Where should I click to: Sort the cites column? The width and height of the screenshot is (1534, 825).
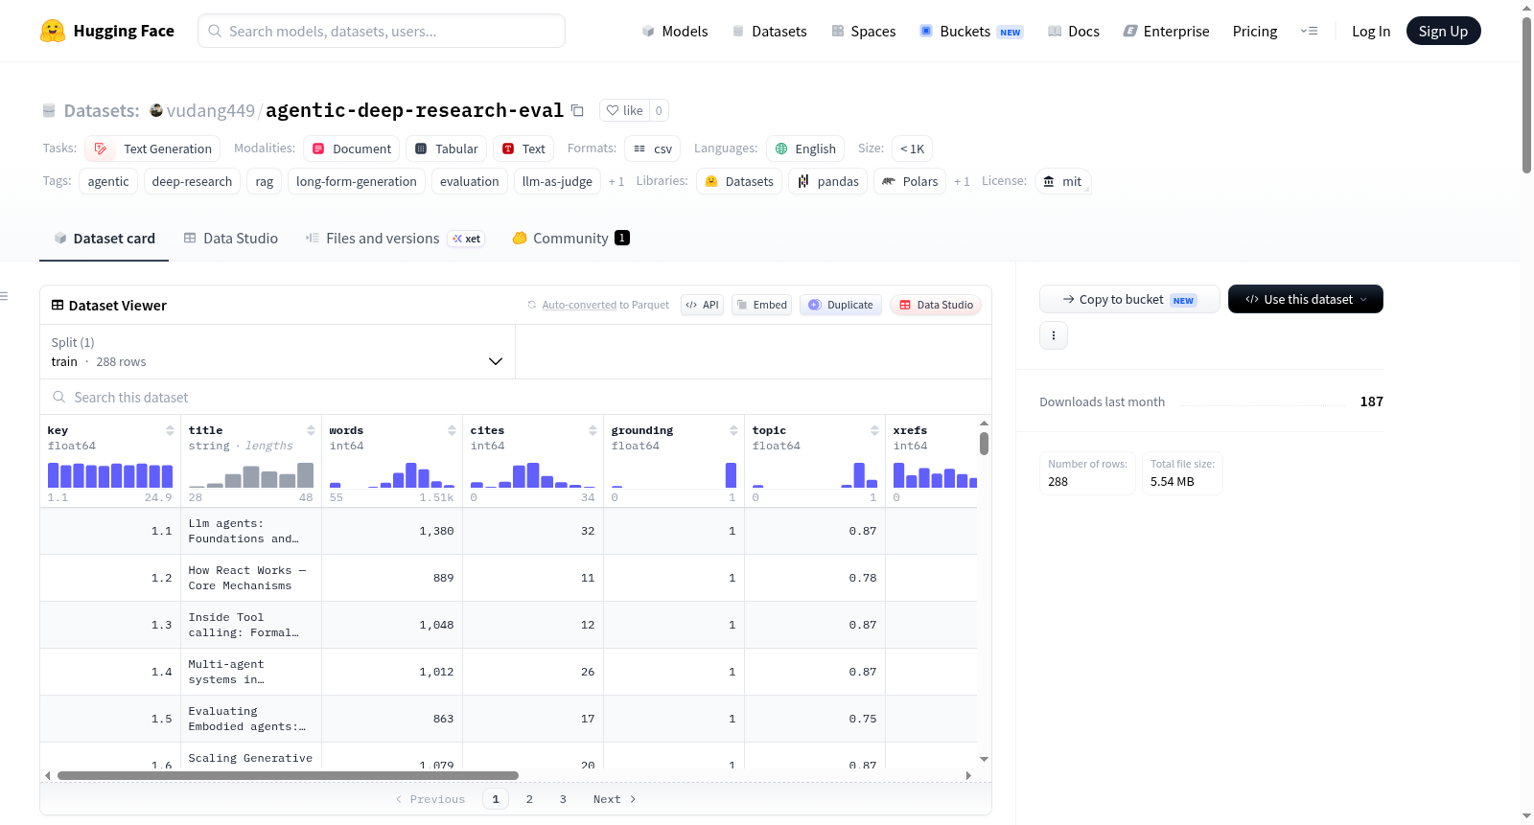(x=593, y=430)
